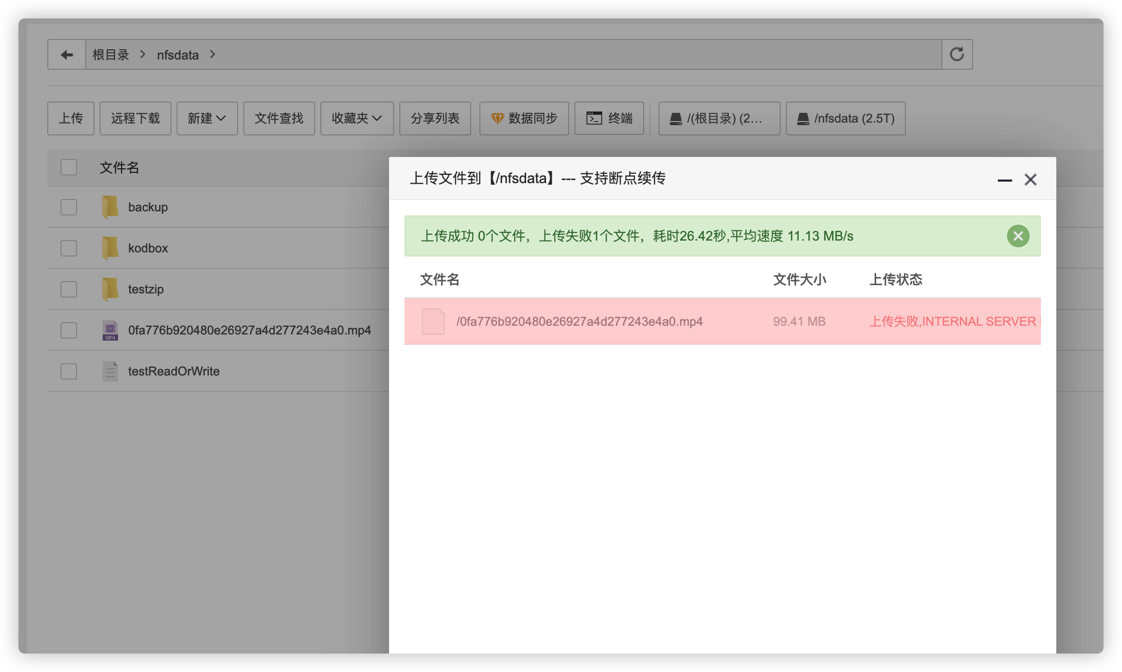Screen dimensions: 1122x672
Task: Open the backup folder name
Action: [x=148, y=207]
